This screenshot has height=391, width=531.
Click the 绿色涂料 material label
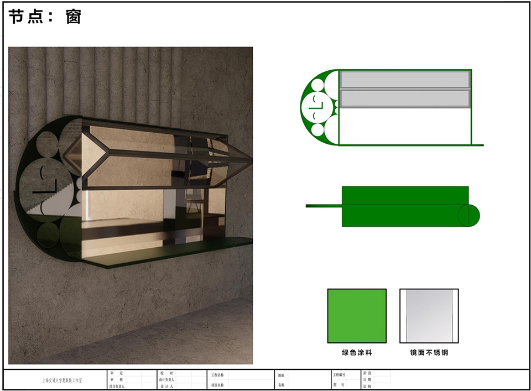(x=357, y=352)
